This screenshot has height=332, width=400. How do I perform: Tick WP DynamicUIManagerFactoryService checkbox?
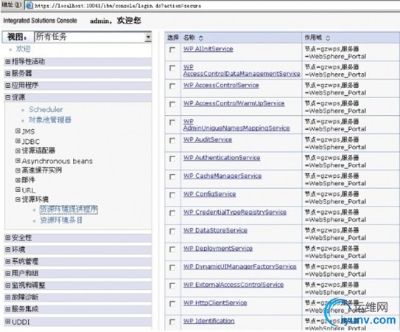coord(172,268)
